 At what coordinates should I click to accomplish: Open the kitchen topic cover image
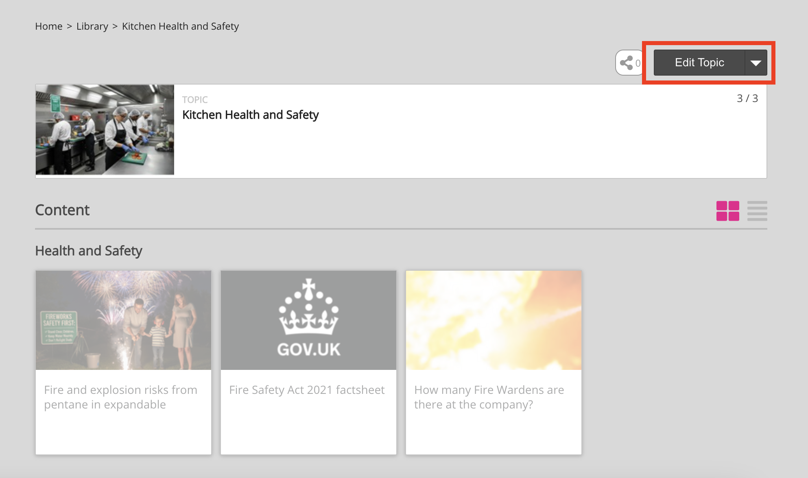pyautogui.click(x=105, y=130)
